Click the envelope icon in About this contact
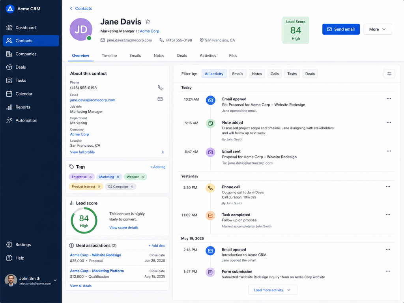The height and width of the screenshot is (303, 404). (x=160, y=99)
